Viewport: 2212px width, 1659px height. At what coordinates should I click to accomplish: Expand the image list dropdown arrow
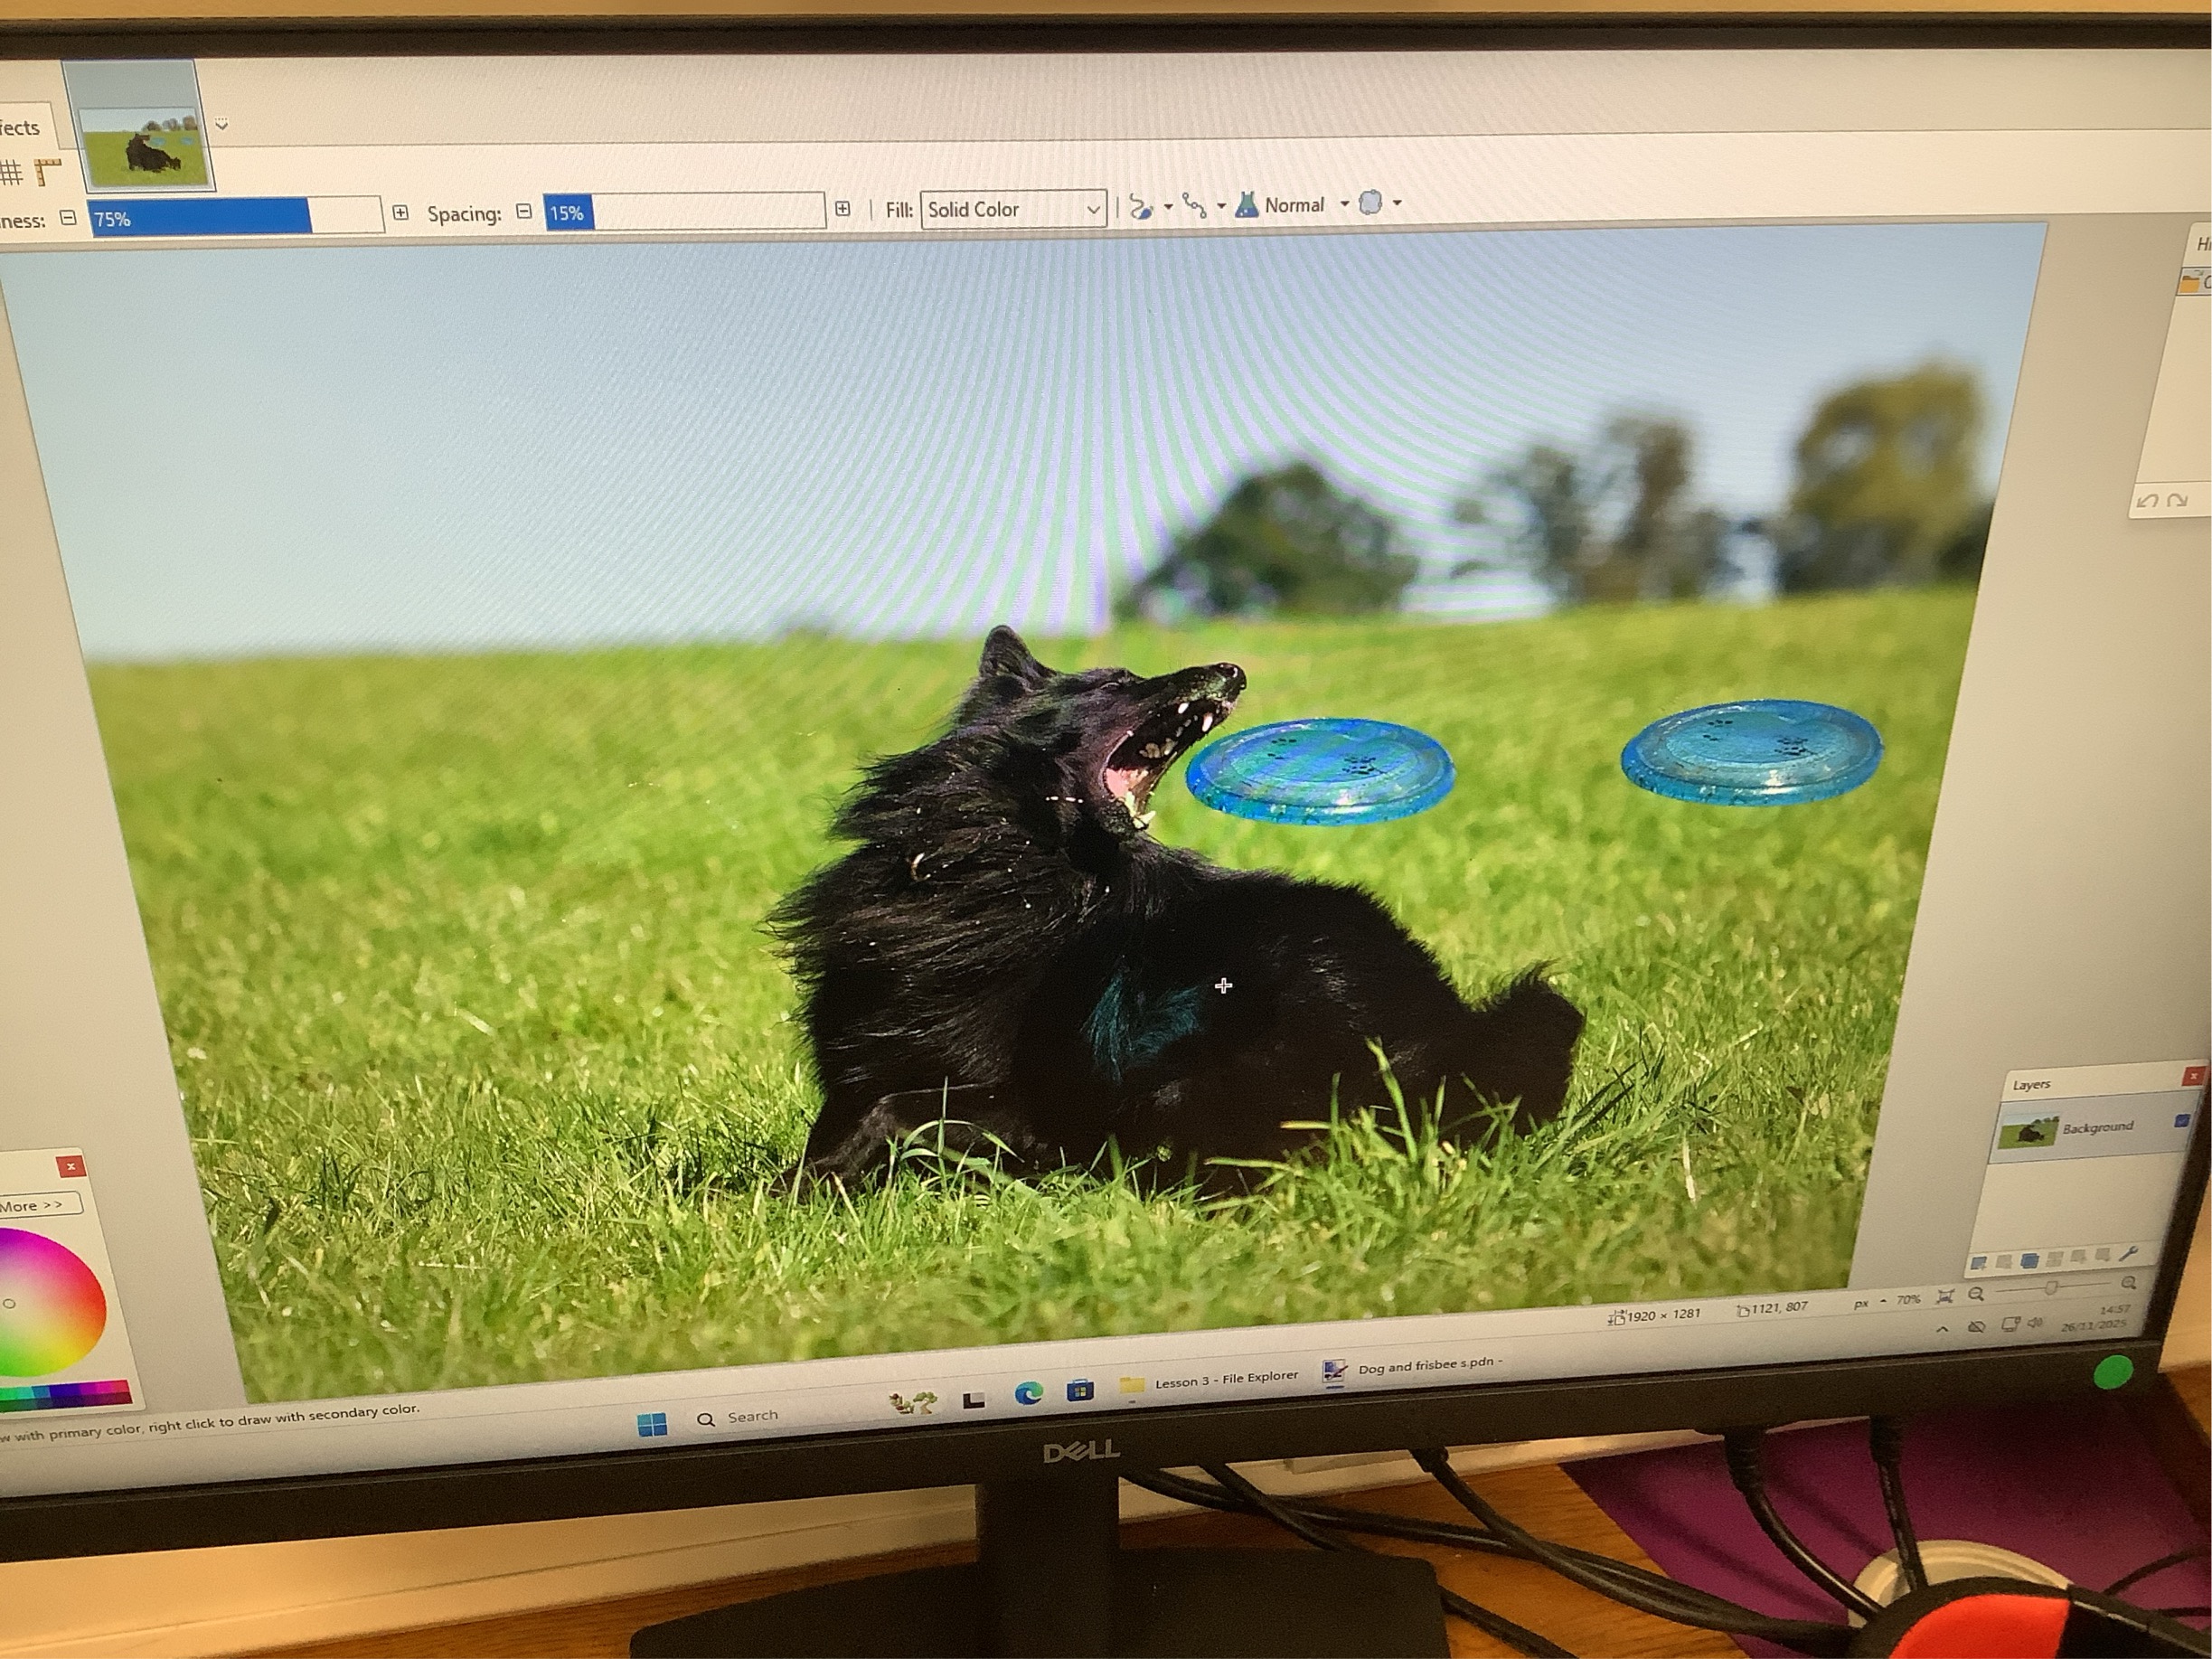(222, 124)
